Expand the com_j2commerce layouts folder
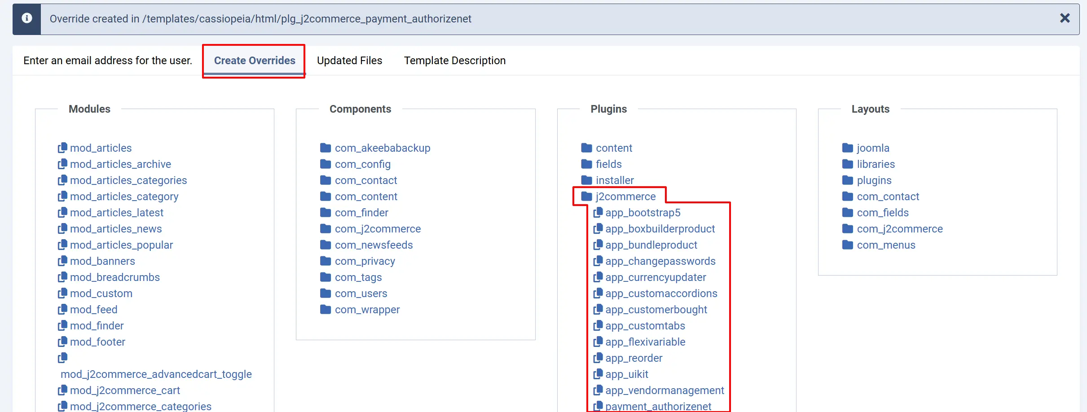Image resolution: width=1087 pixels, height=412 pixels. click(x=892, y=228)
